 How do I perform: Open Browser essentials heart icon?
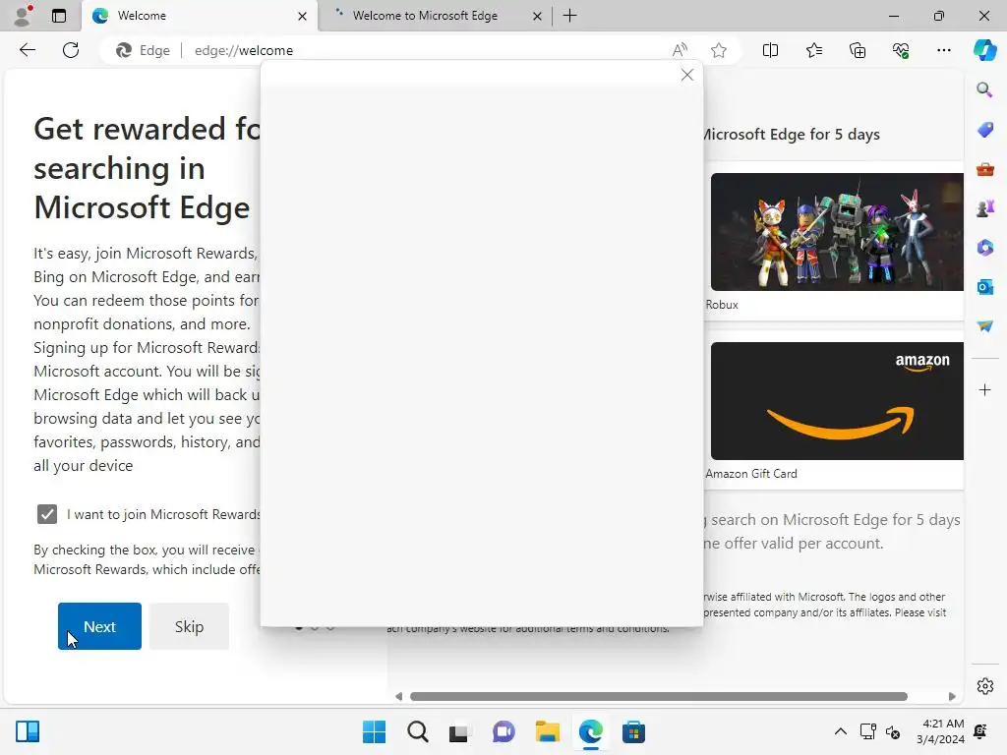pyautogui.click(x=901, y=50)
